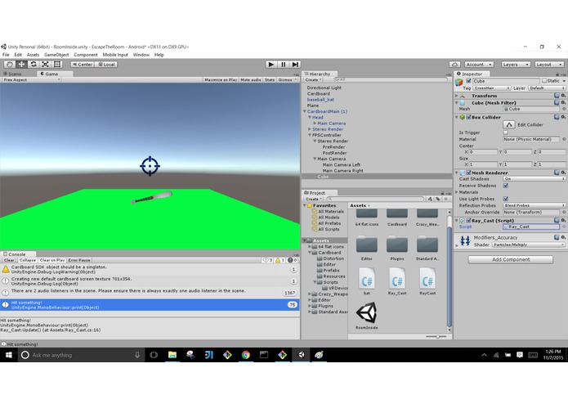Image resolution: width=568 pixels, height=404 pixels.
Task: Click the Windows Start button
Action: pyautogui.click(x=9, y=355)
